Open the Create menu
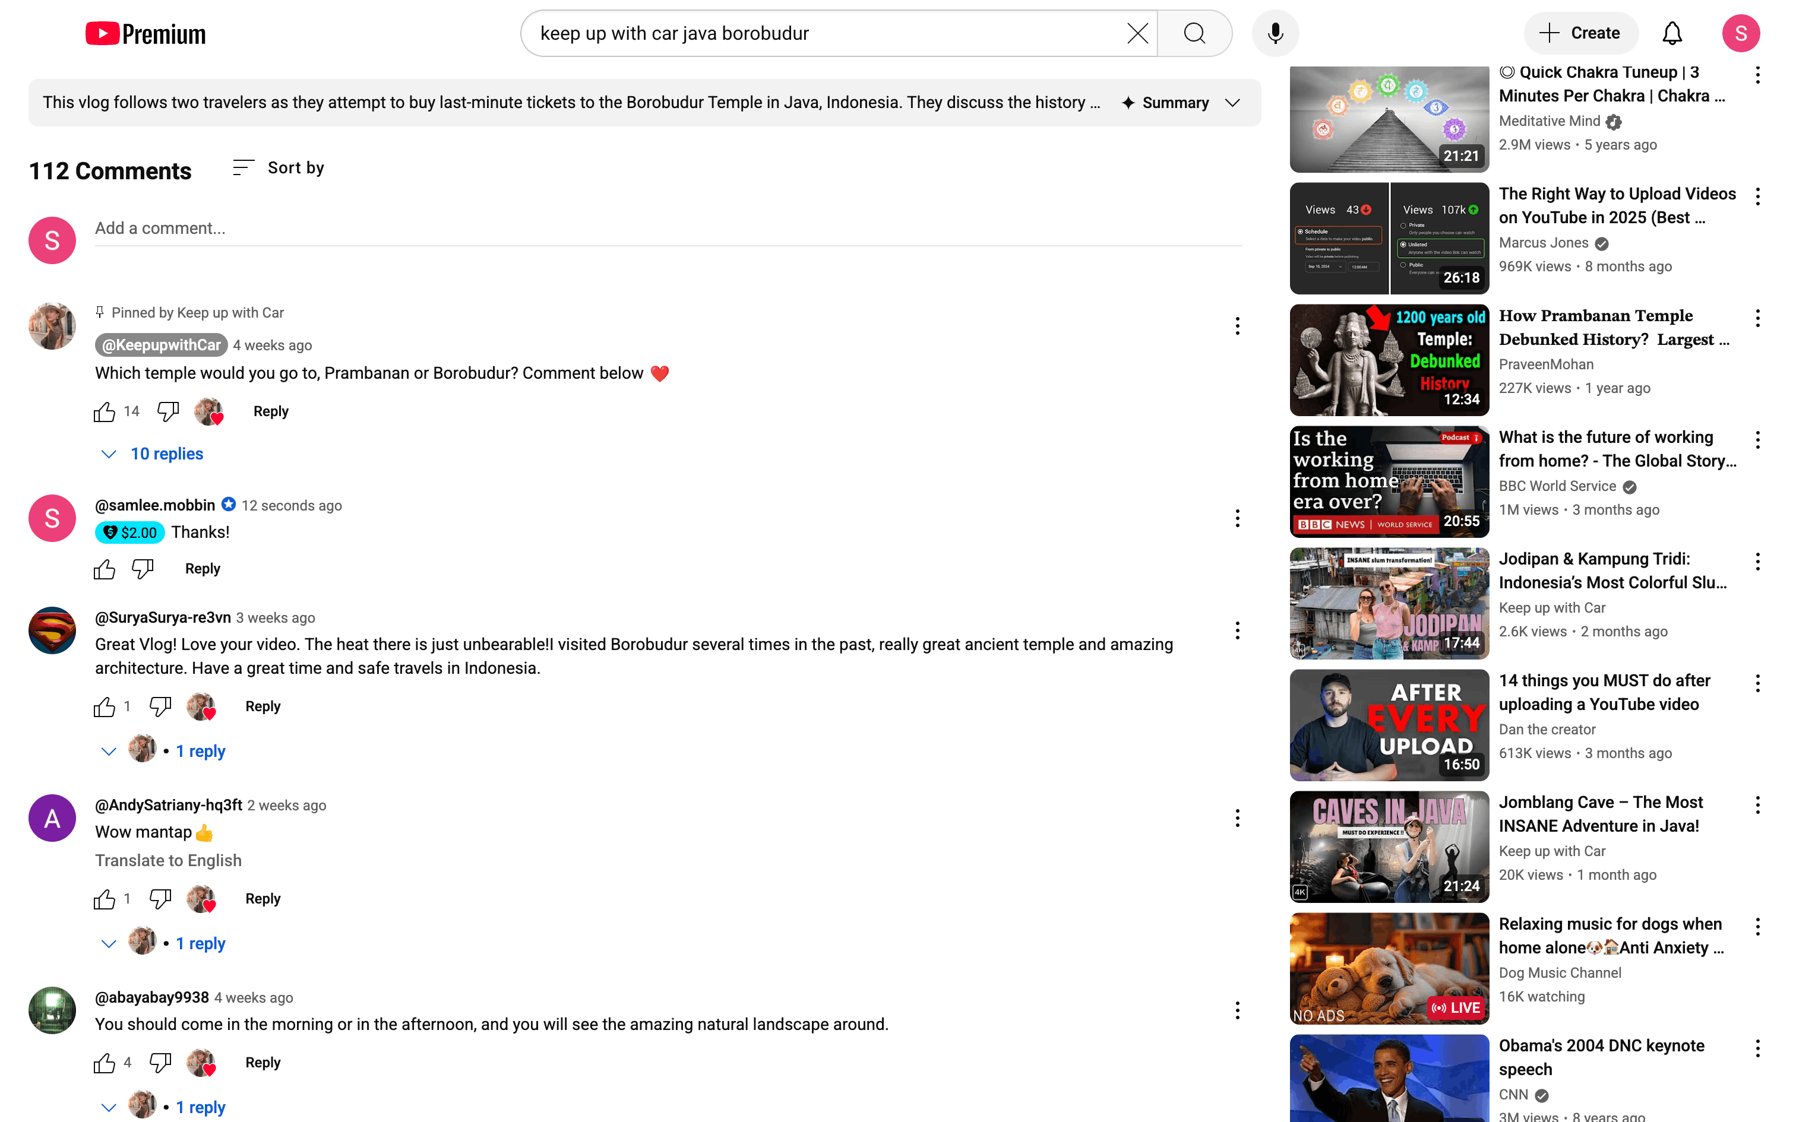Image resolution: width=1796 pixels, height=1122 pixels. click(x=1580, y=33)
